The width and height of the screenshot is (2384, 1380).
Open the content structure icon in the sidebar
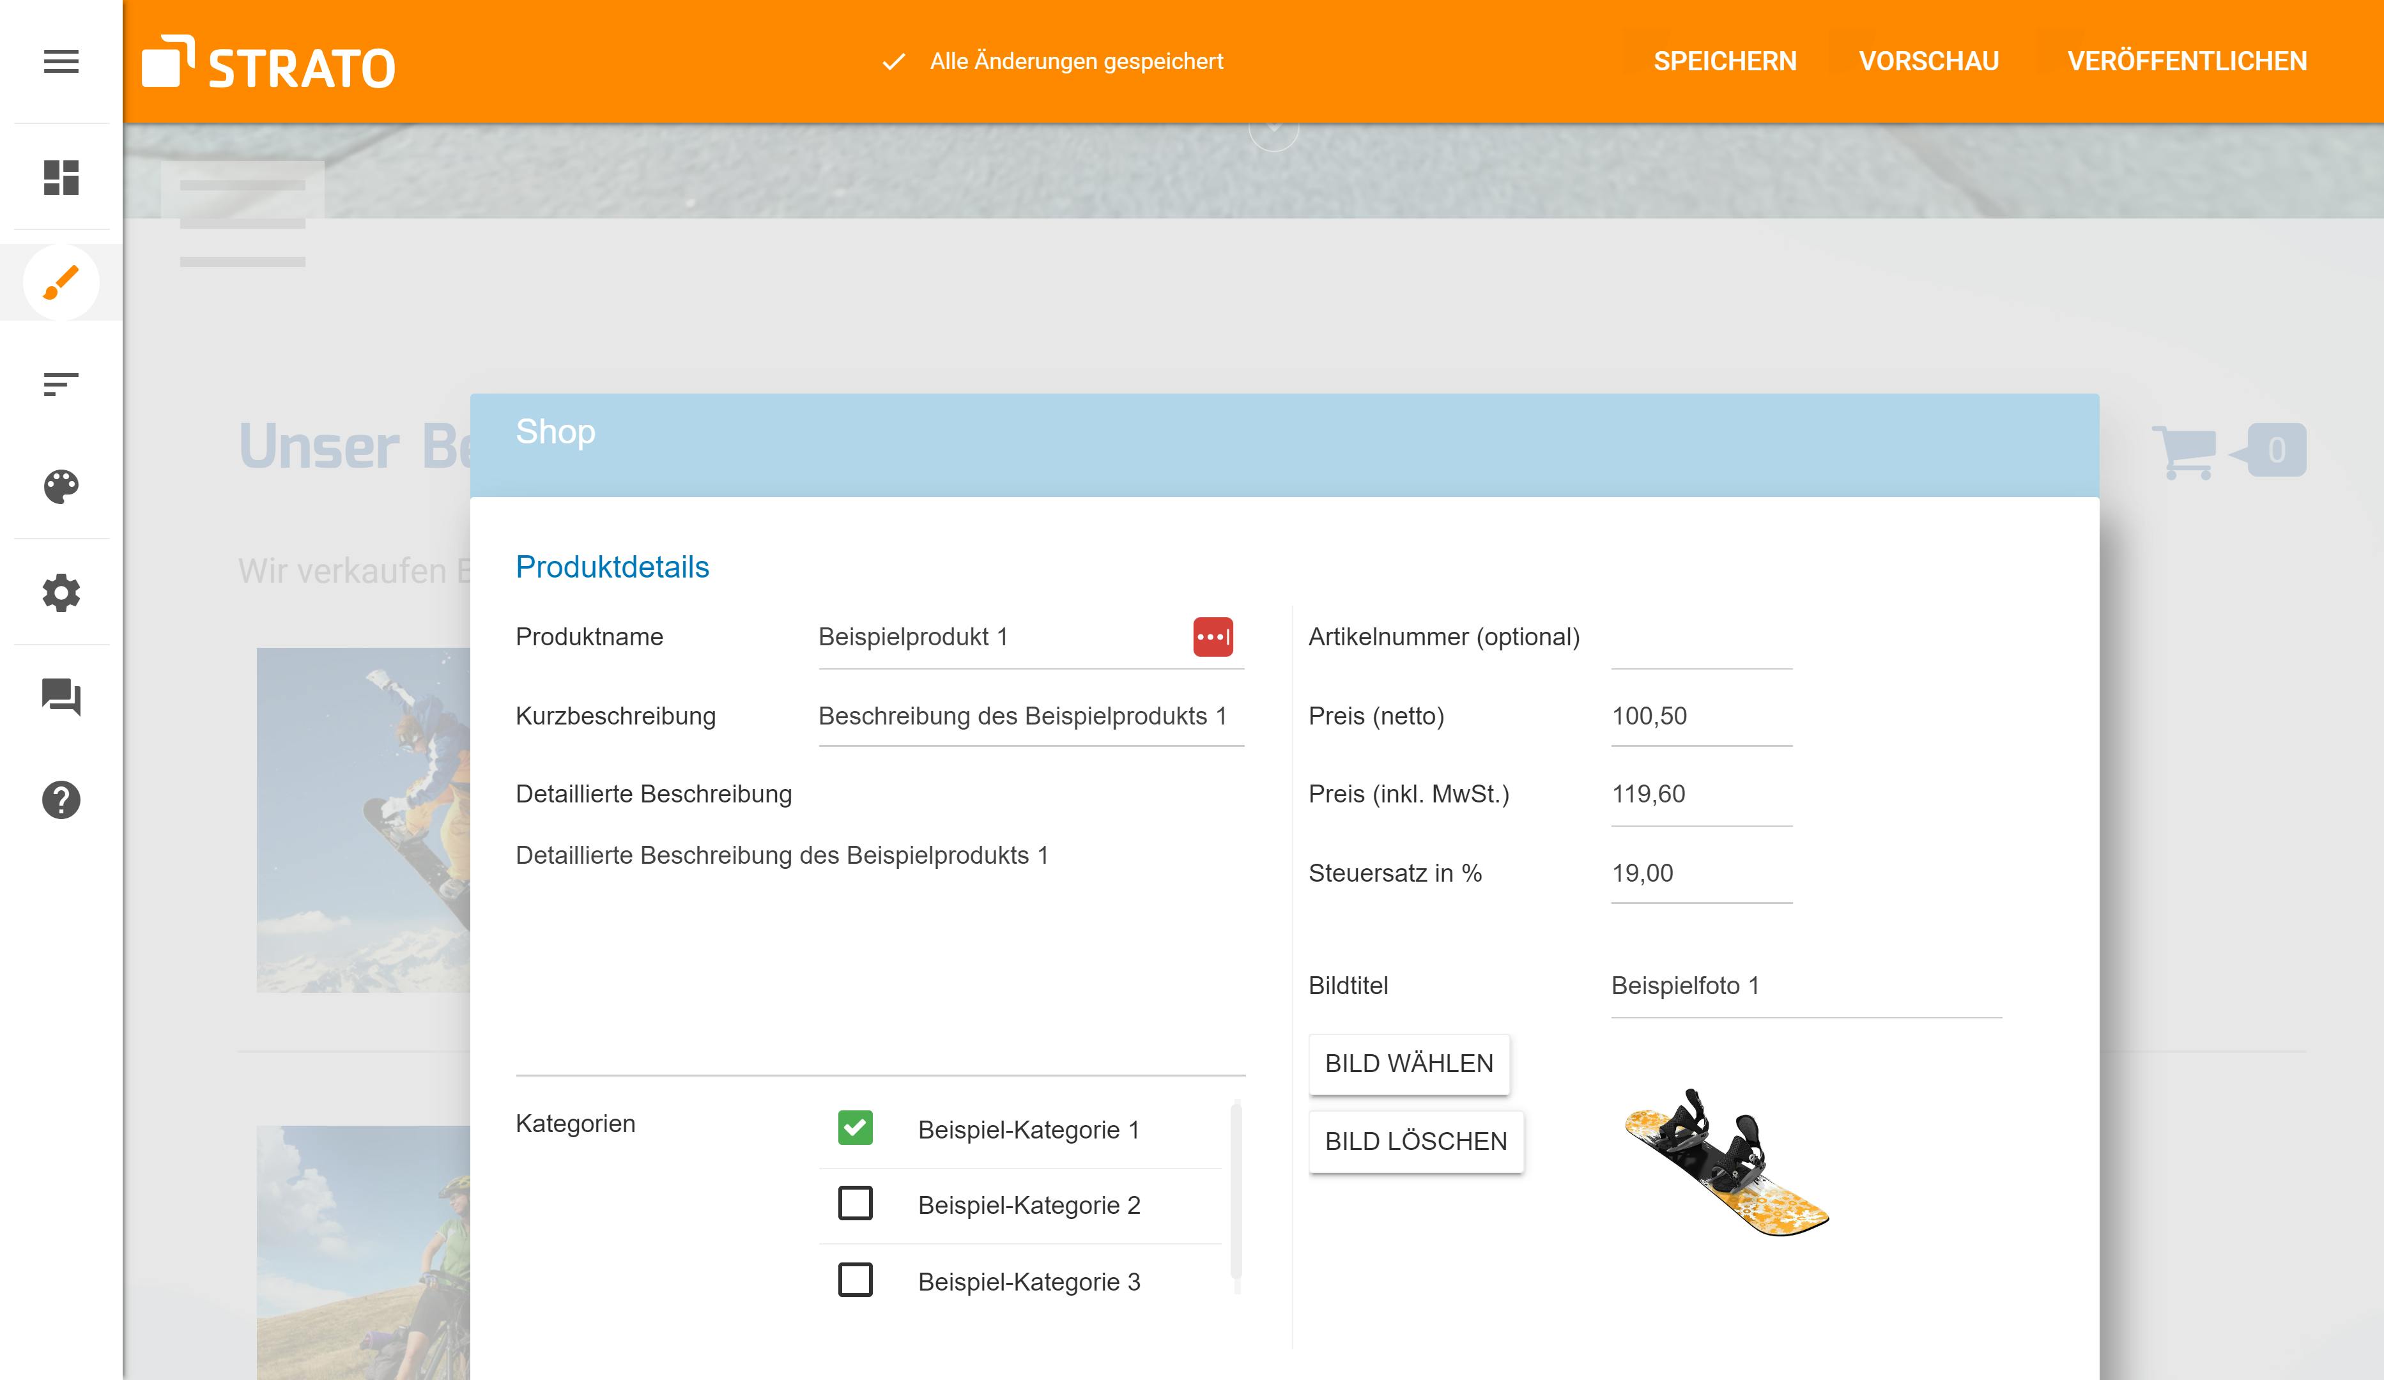coord(61,382)
